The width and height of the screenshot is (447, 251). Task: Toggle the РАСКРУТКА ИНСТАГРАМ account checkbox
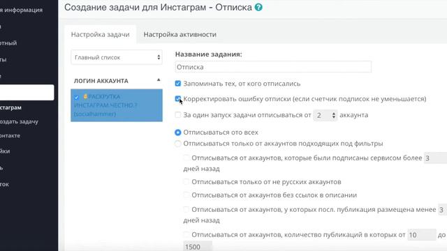(76, 98)
